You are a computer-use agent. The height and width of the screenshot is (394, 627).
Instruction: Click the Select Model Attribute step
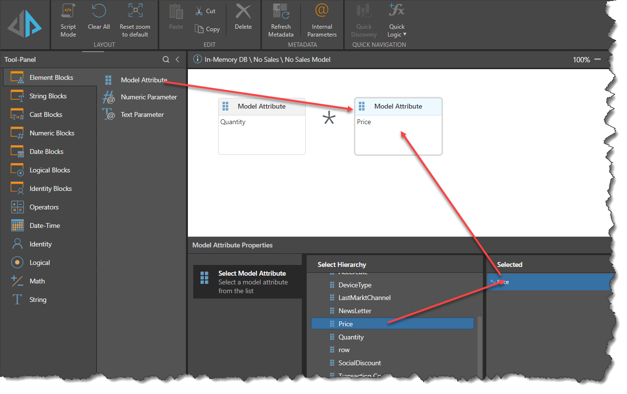[247, 282]
